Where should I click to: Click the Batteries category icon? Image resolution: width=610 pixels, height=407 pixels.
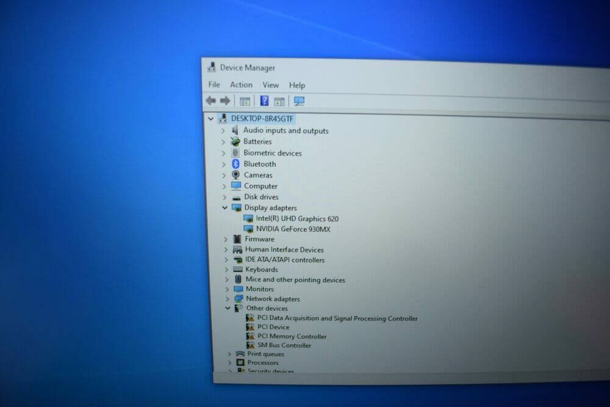point(235,141)
